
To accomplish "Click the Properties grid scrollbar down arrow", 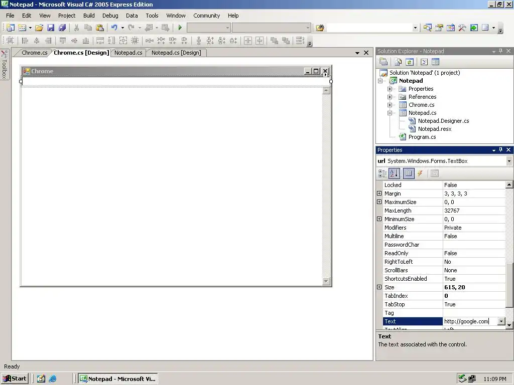I will pos(509,325).
